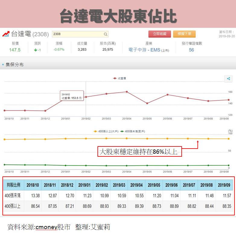Click the stock price value 147.5
The height and width of the screenshot is (236, 236).
15,50
